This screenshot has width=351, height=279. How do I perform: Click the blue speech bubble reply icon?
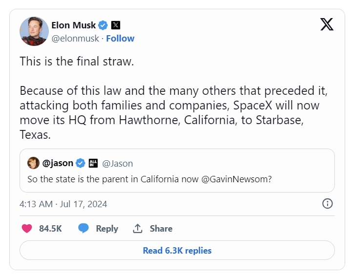point(84,228)
